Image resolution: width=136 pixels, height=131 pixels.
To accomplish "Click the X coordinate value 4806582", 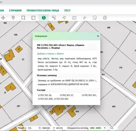I will coord(46,128).
